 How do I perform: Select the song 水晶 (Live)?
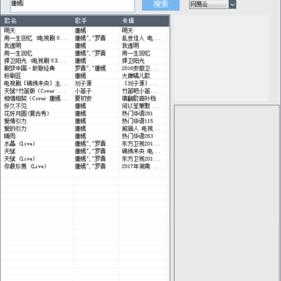point(20,144)
